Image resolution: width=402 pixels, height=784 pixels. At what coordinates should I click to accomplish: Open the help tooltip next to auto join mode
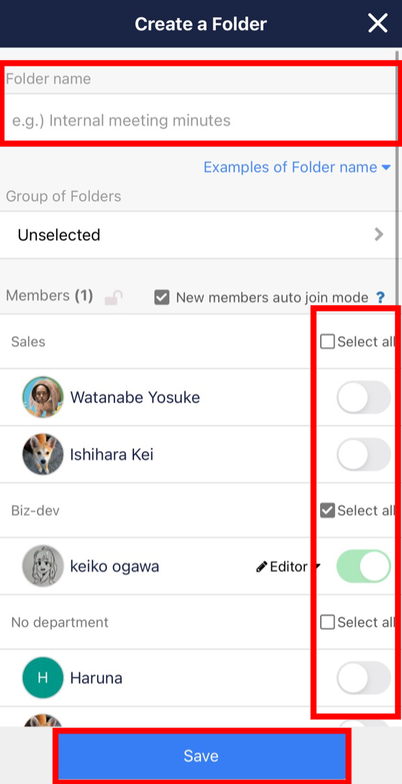(x=382, y=297)
